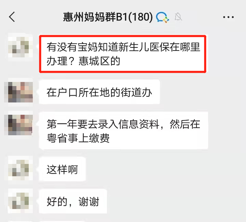Tap the word 谢谢 in last message
This screenshot has height=222, width=246.
click(89, 202)
